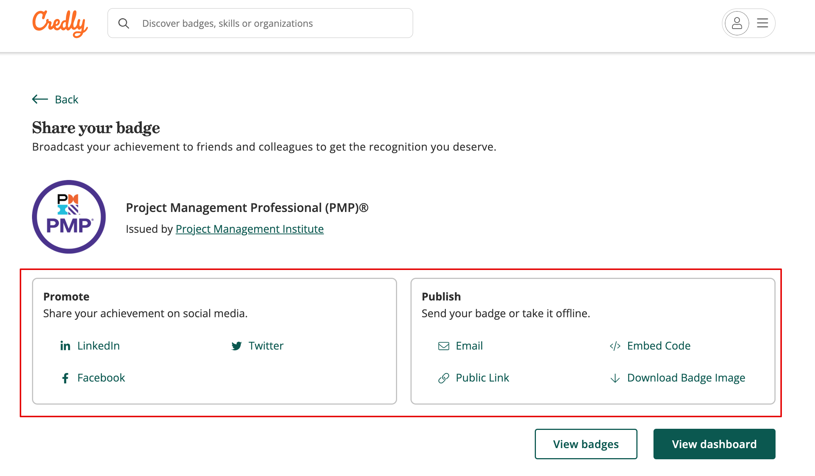Click the 'Promote' section title
Screen dimensions: 815x476
tap(66, 296)
